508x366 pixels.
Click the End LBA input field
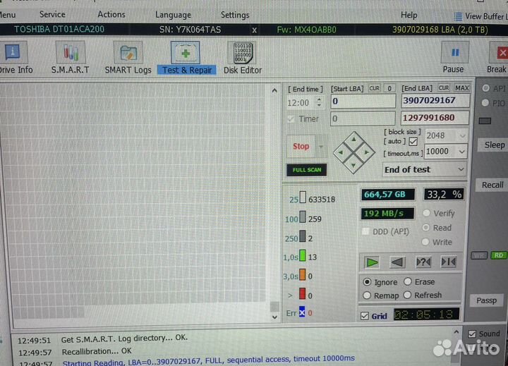coord(436,101)
